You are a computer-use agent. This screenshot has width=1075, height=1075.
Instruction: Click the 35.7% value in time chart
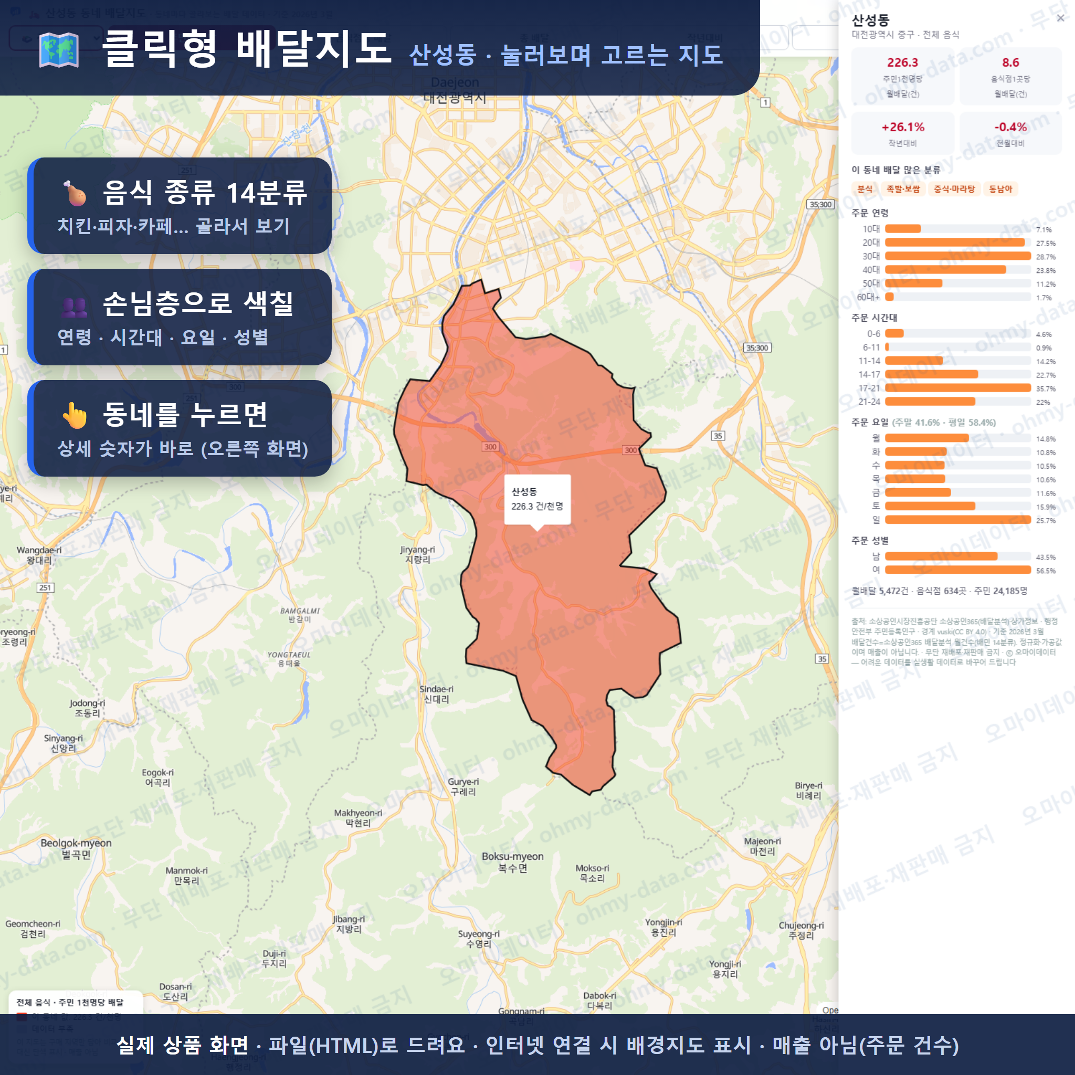pyautogui.click(x=1046, y=388)
